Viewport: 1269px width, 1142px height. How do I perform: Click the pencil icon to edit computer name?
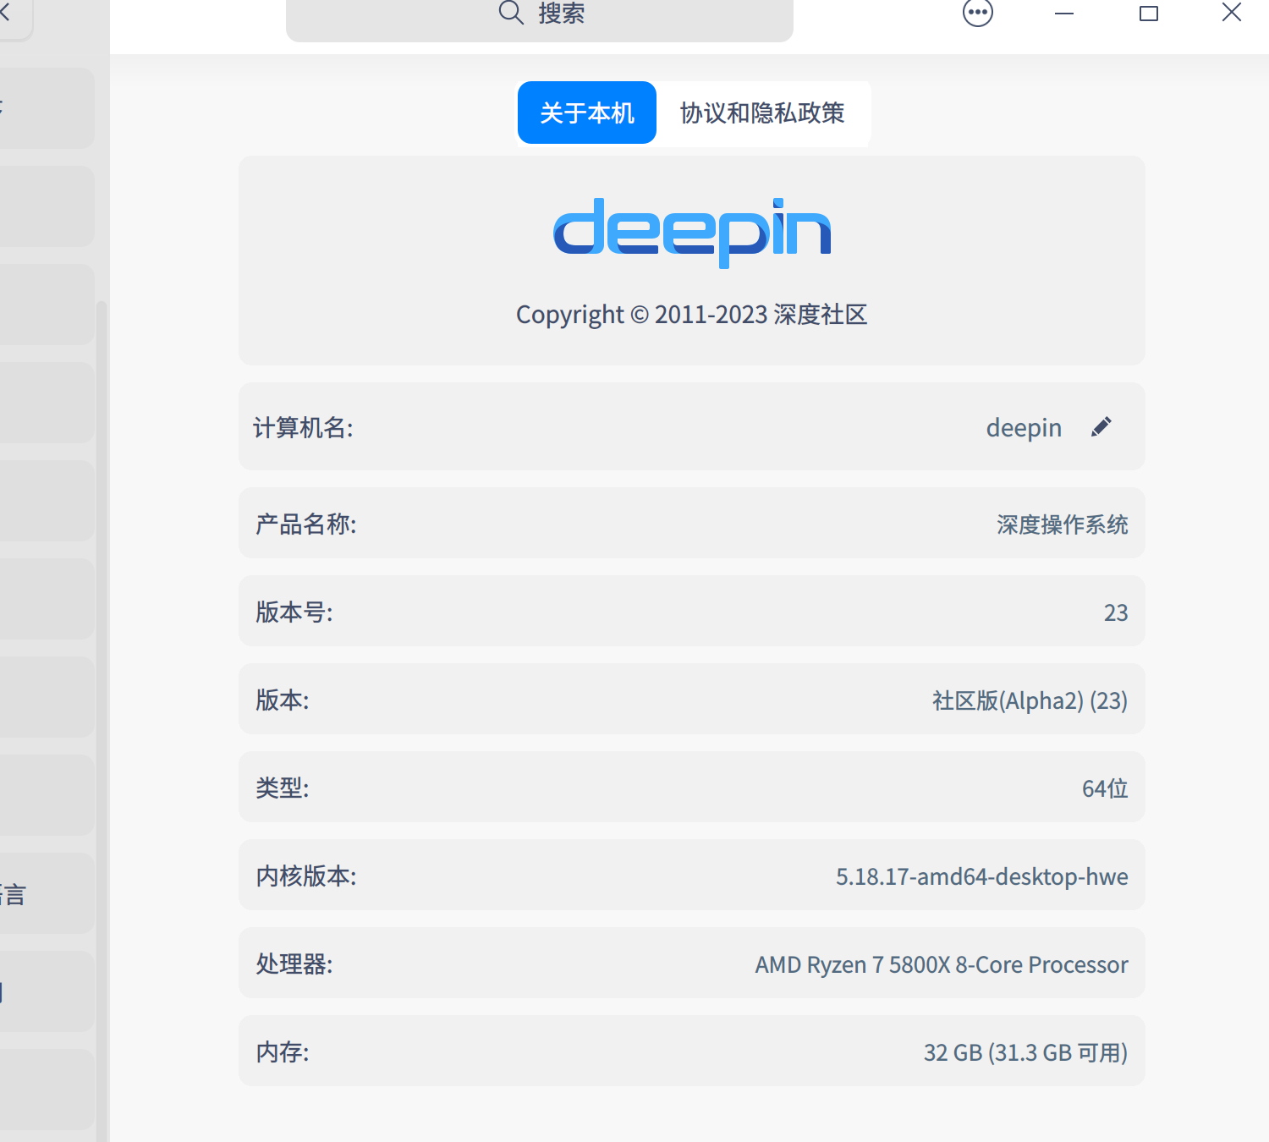tap(1101, 426)
